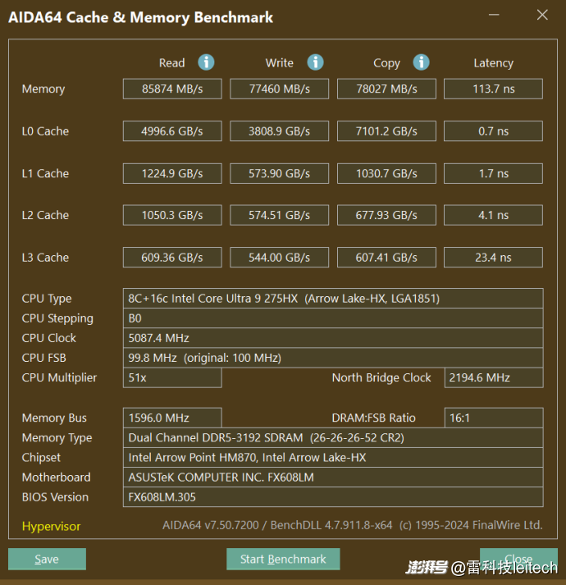Click CPU Multiplier 51x field
This screenshot has width=566, height=585.
tap(172, 377)
